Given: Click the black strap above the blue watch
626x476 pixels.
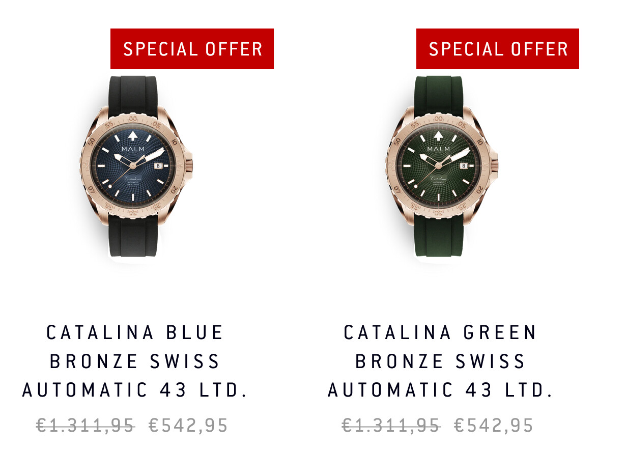Looking at the screenshot, I should [x=133, y=92].
